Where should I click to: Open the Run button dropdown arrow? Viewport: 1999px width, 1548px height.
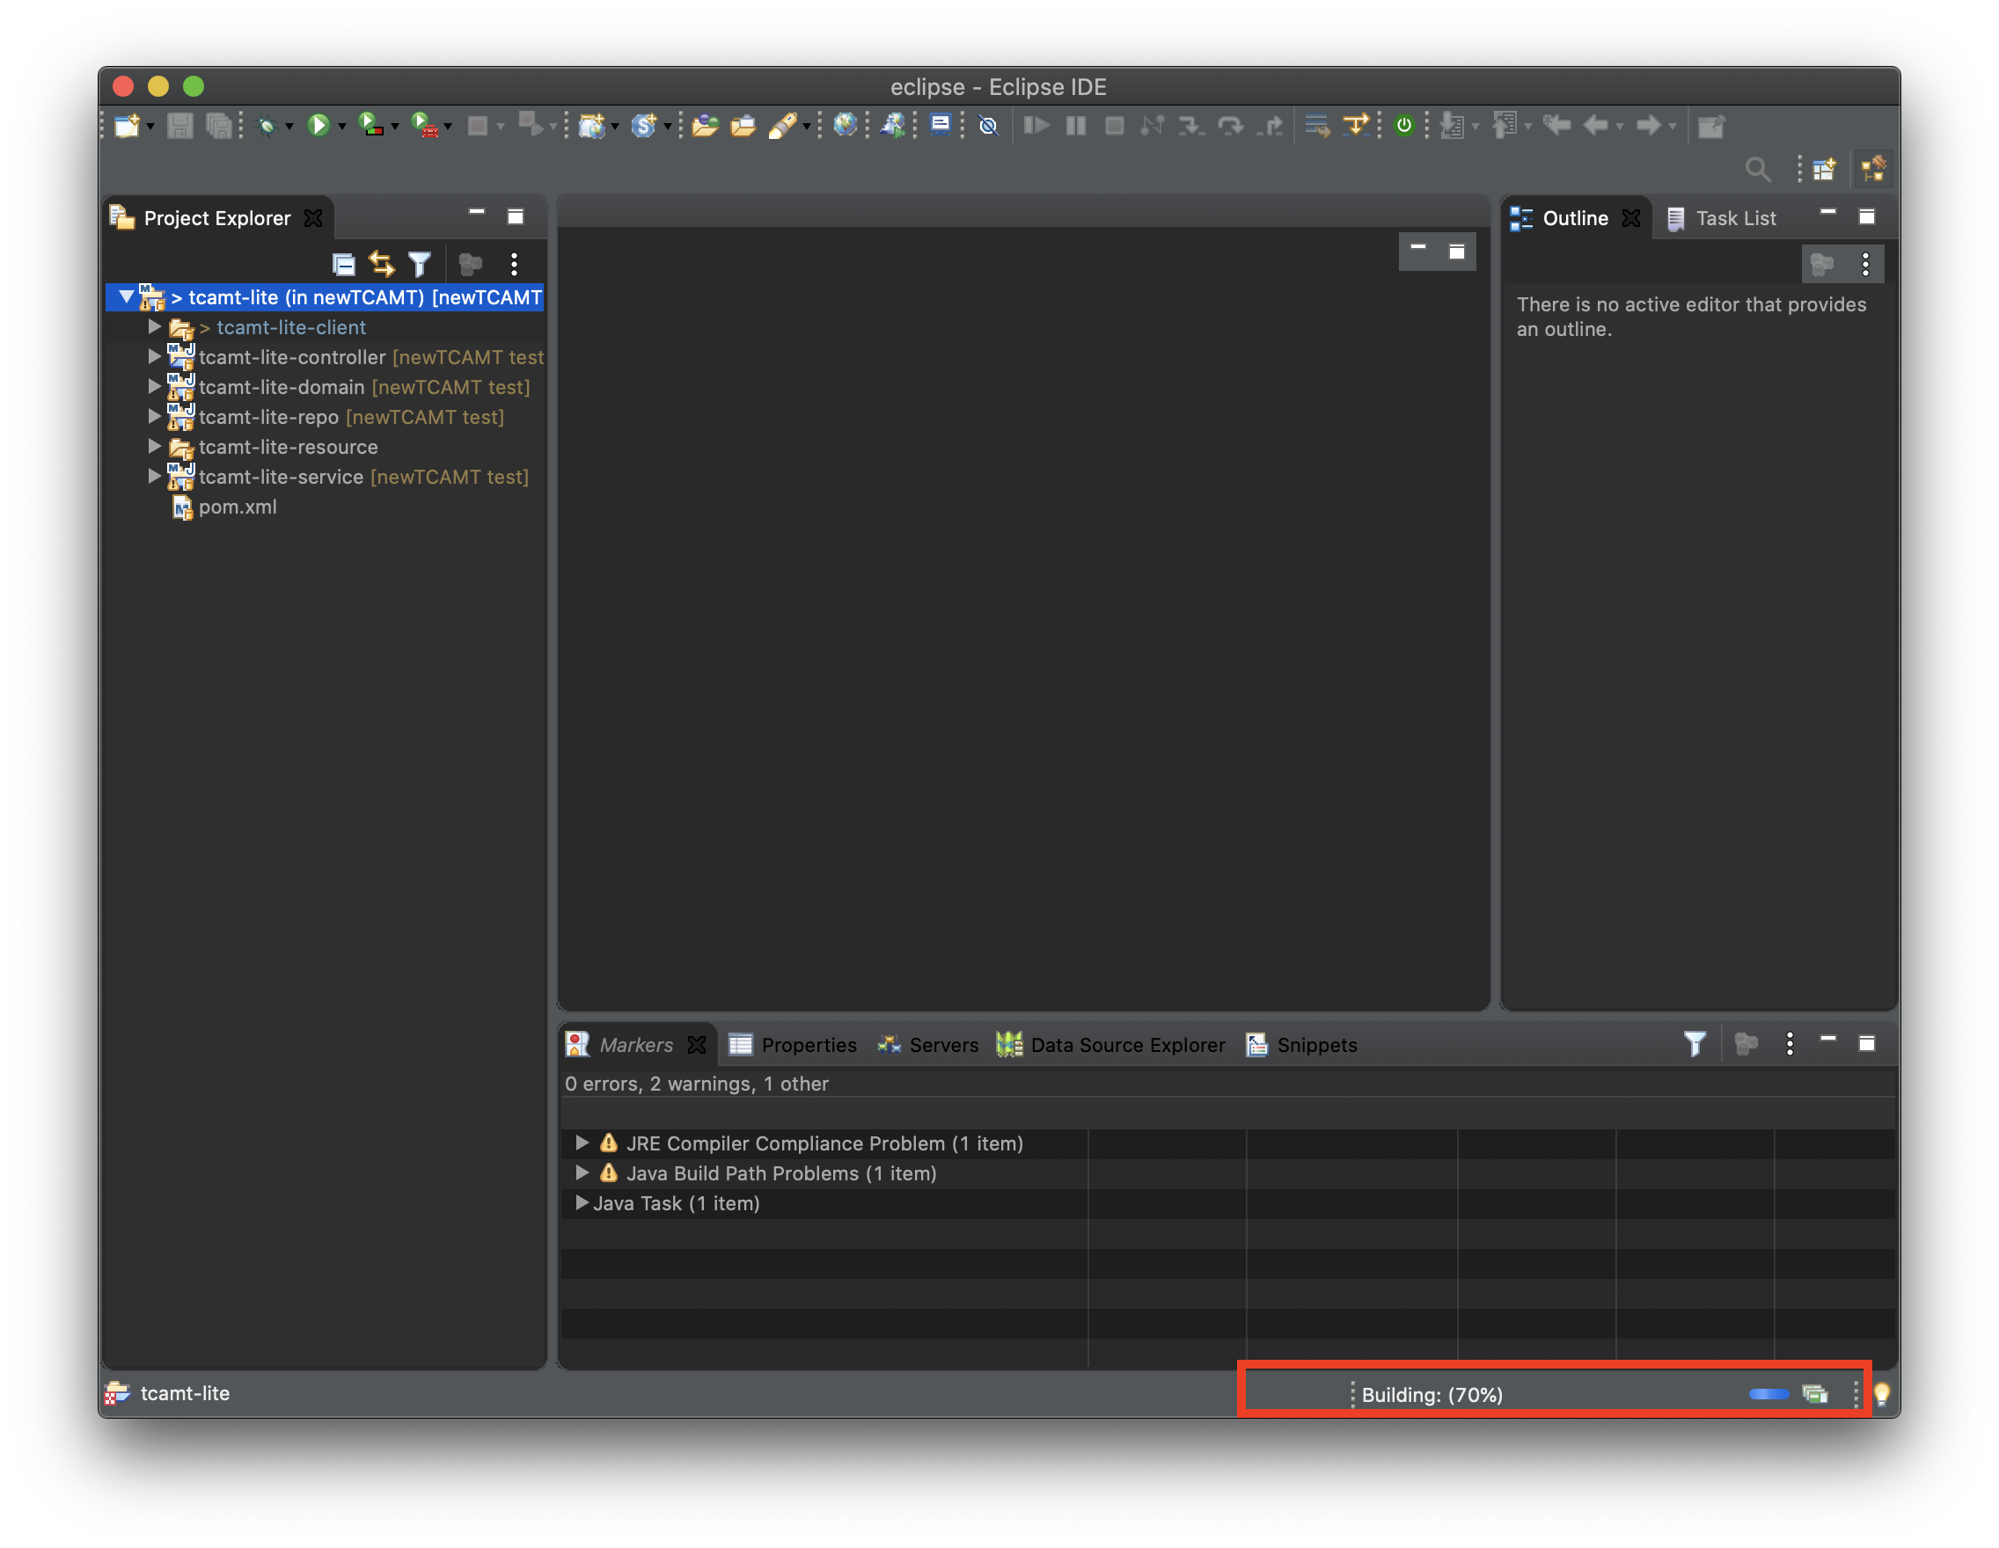342,127
